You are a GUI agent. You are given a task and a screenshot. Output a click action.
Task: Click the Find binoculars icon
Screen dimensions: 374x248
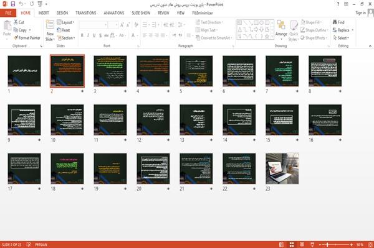click(x=335, y=22)
